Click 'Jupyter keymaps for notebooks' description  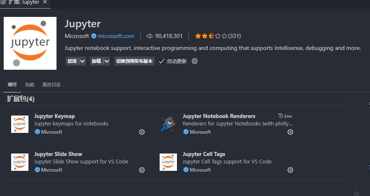[71, 124]
